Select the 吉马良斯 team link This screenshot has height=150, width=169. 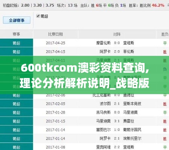pos(104,112)
